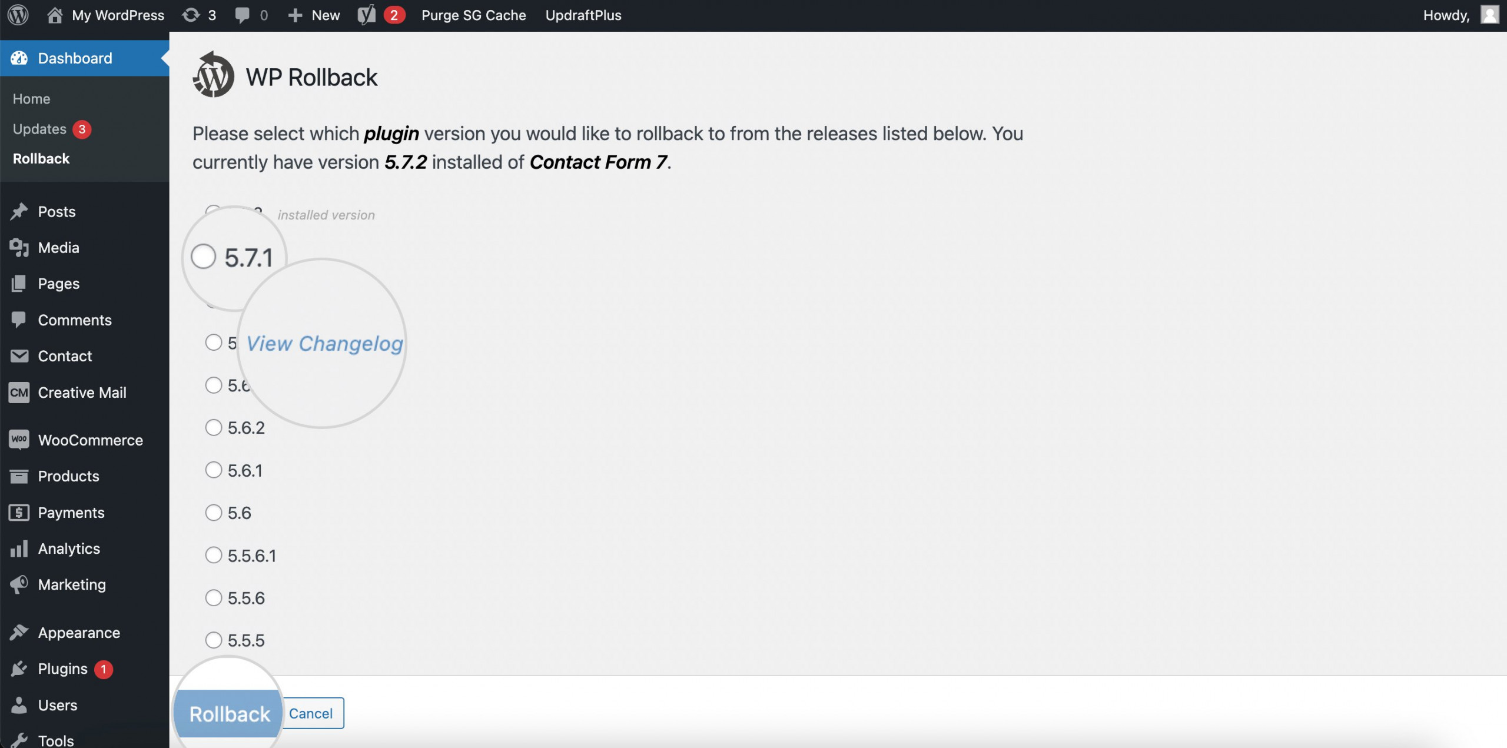Viewport: 1507px width, 748px height.
Task: Open Pages in the sidebar
Action: 58,284
